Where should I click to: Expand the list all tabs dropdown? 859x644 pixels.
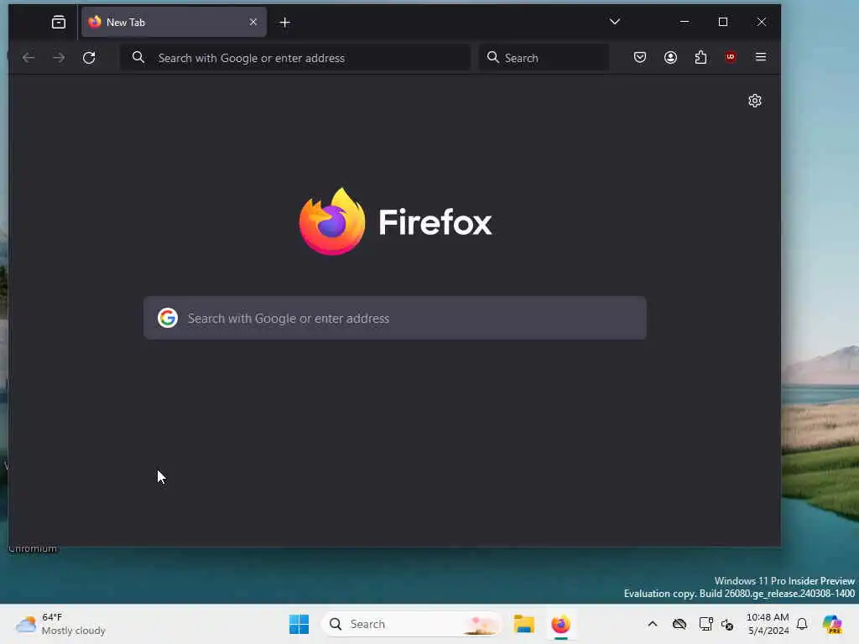pyautogui.click(x=615, y=22)
